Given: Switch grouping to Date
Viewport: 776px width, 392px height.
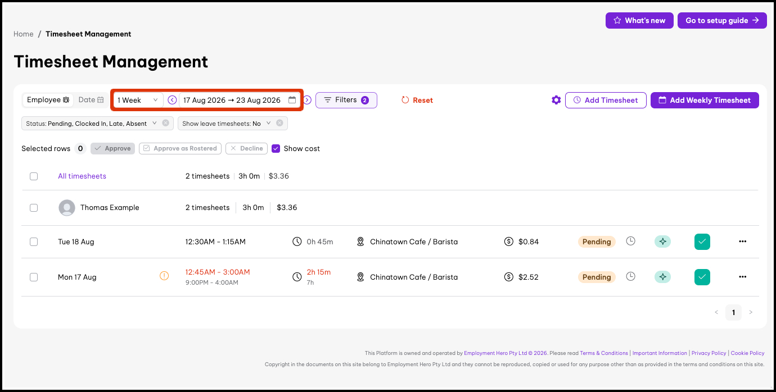Looking at the screenshot, I should coord(91,100).
